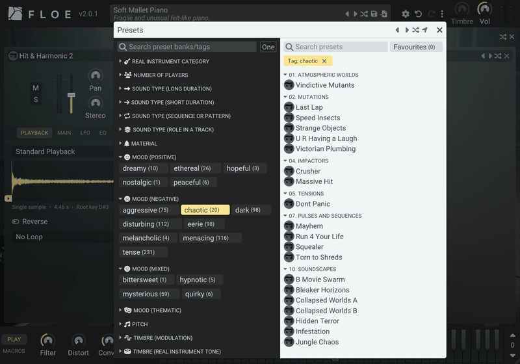The height and width of the screenshot is (364, 520).
Task: Focus the Search presets field
Action: 335,47
